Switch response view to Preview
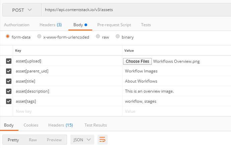The width and height of the screenshot is (231, 148). [54, 140]
